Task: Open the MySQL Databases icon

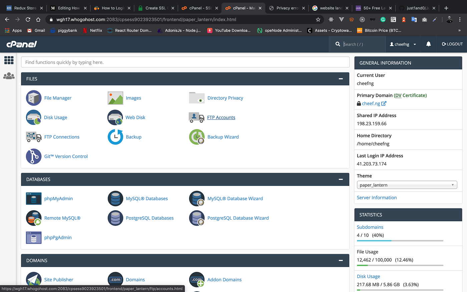Action: [x=115, y=199]
